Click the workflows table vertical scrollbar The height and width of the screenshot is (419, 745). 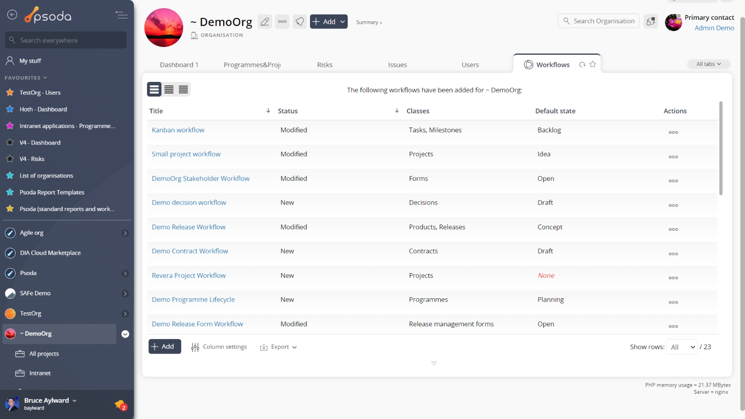click(721, 148)
